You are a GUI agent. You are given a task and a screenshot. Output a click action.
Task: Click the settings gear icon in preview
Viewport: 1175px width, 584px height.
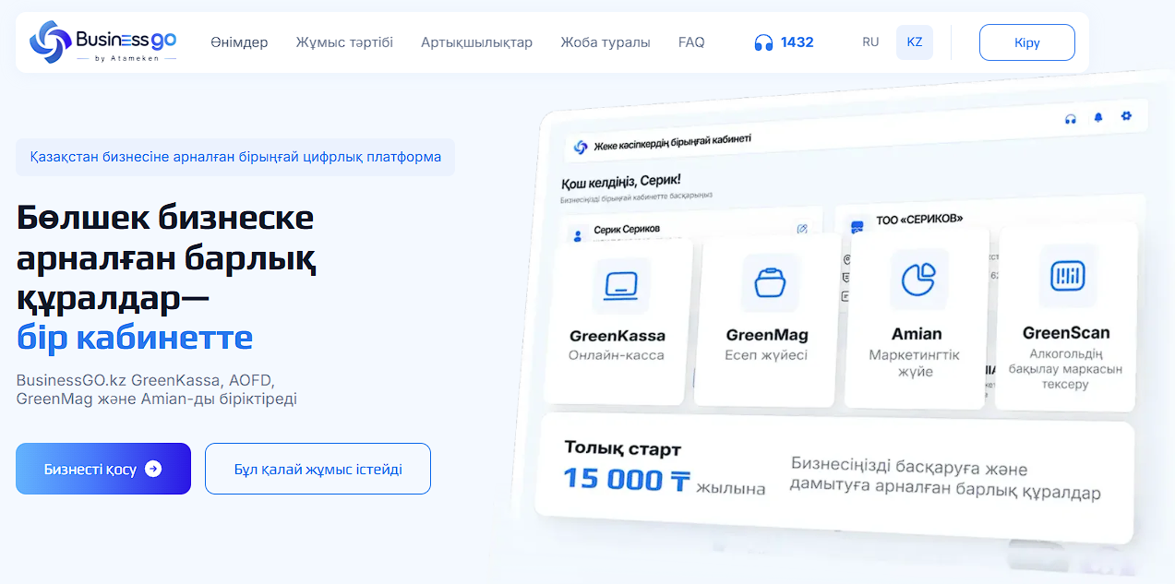(x=1126, y=116)
